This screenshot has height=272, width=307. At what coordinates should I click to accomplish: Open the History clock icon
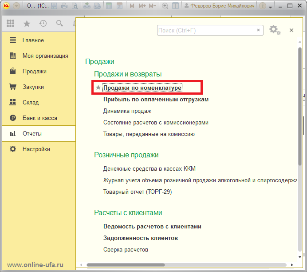point(43,24)
